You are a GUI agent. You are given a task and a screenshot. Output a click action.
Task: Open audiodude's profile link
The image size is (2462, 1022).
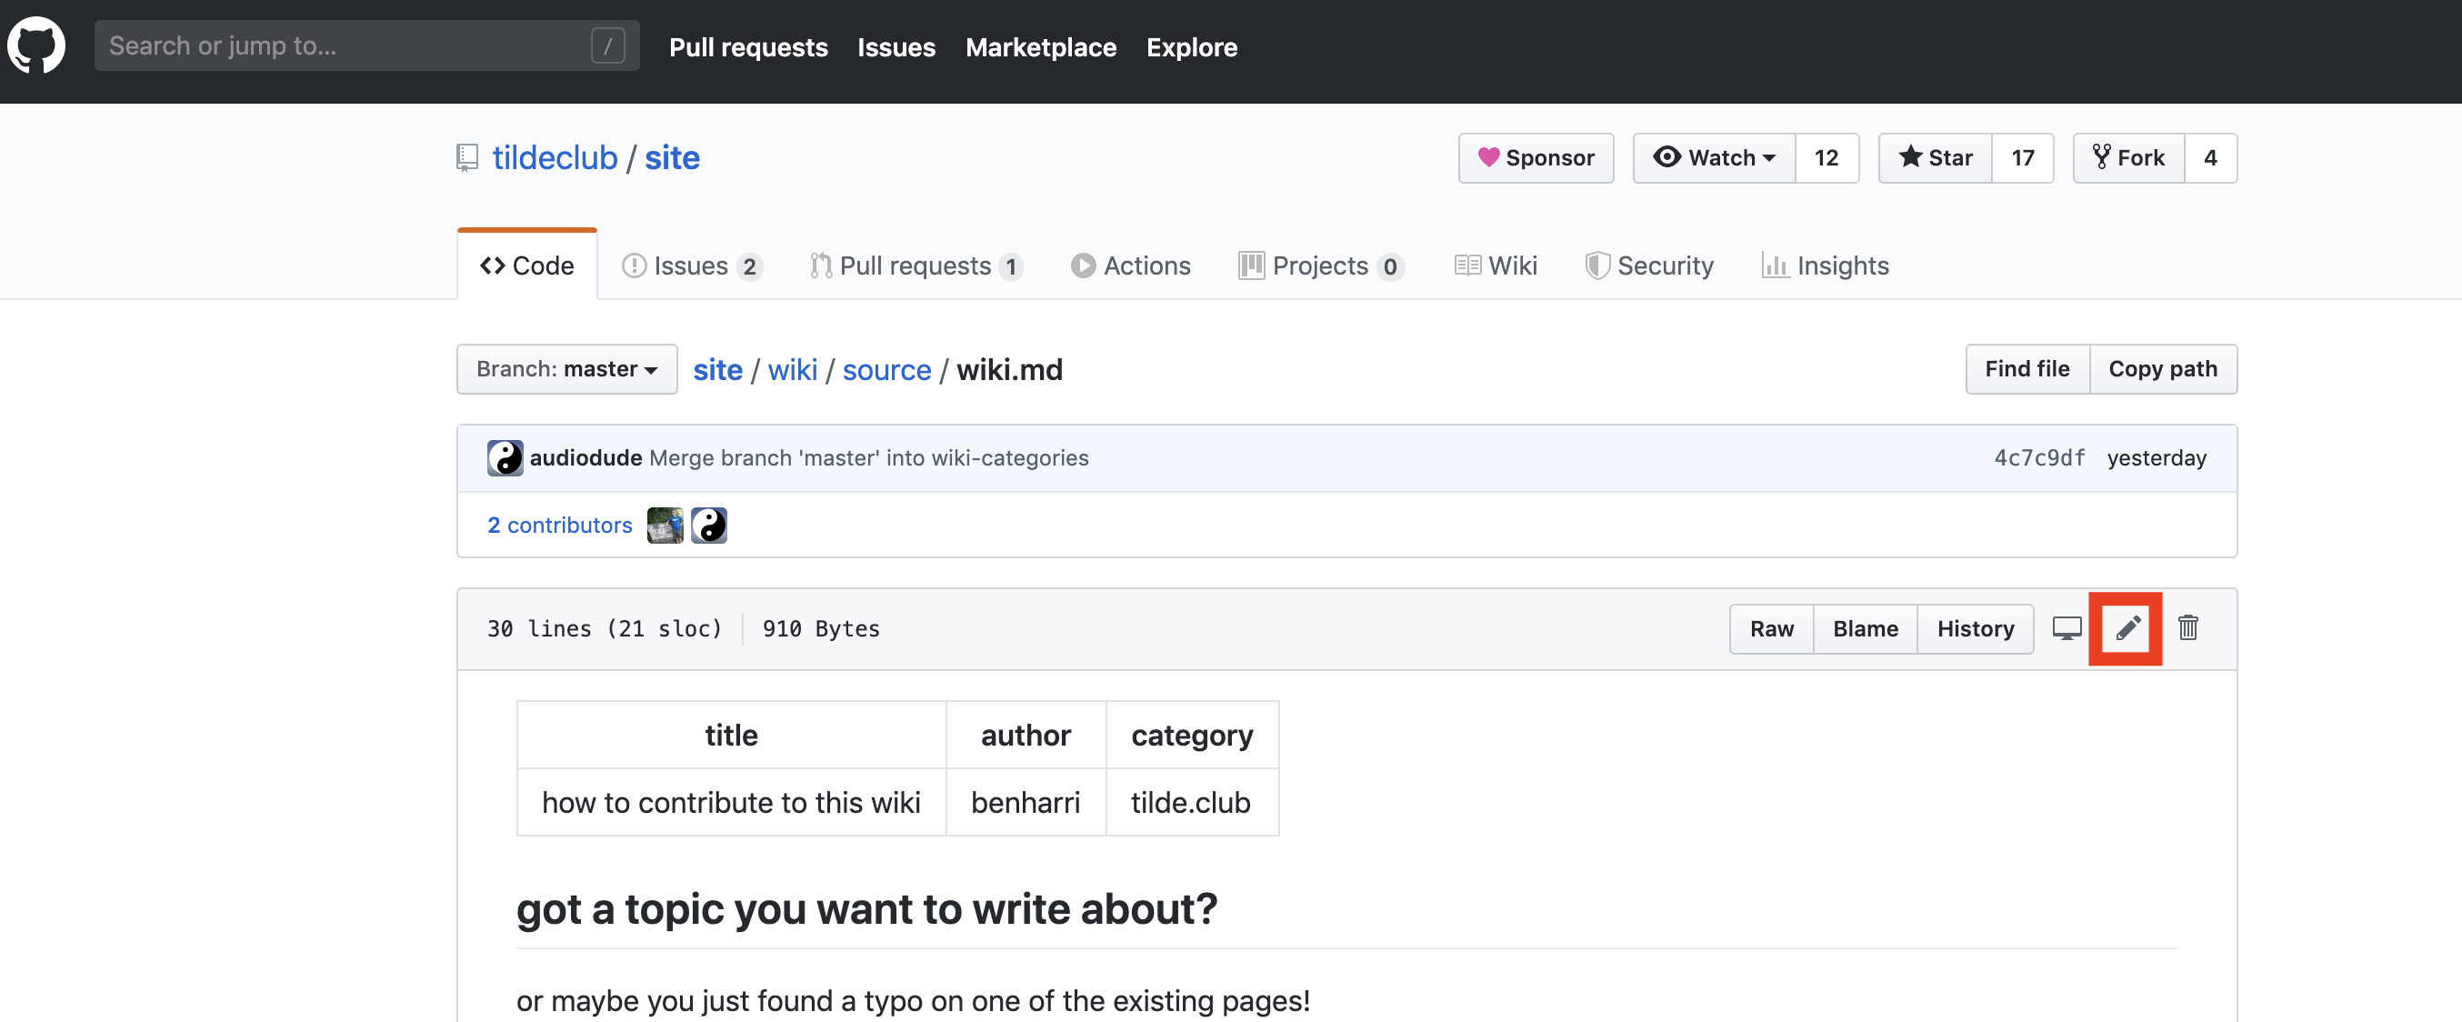point(585,458)
